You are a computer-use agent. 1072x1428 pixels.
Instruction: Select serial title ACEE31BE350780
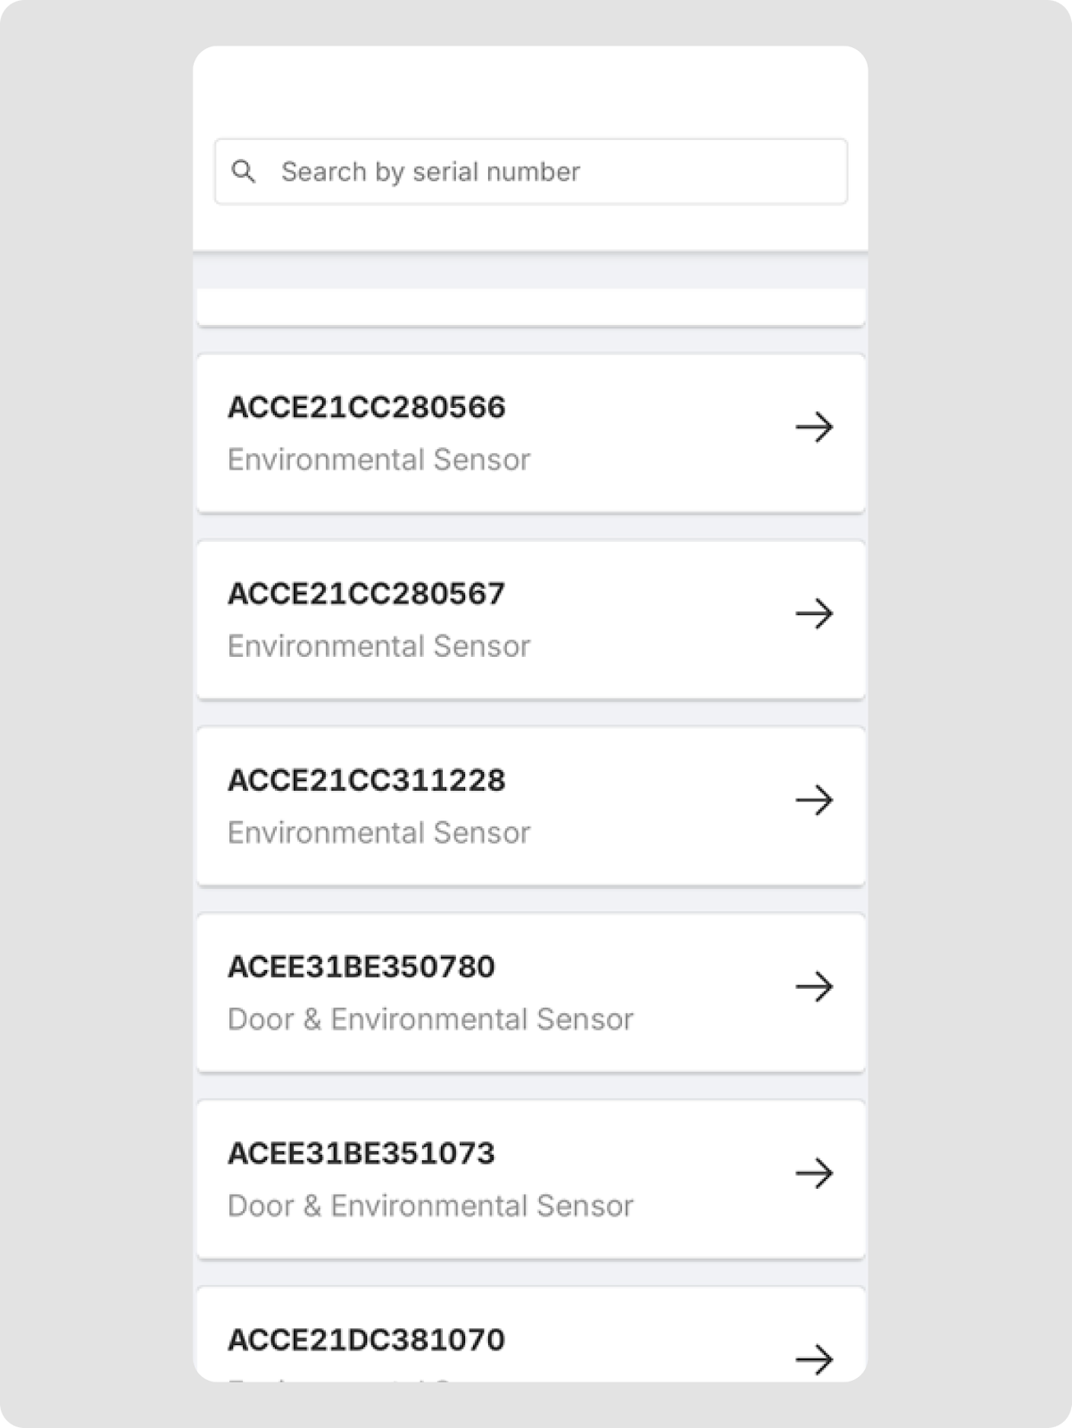361,967
